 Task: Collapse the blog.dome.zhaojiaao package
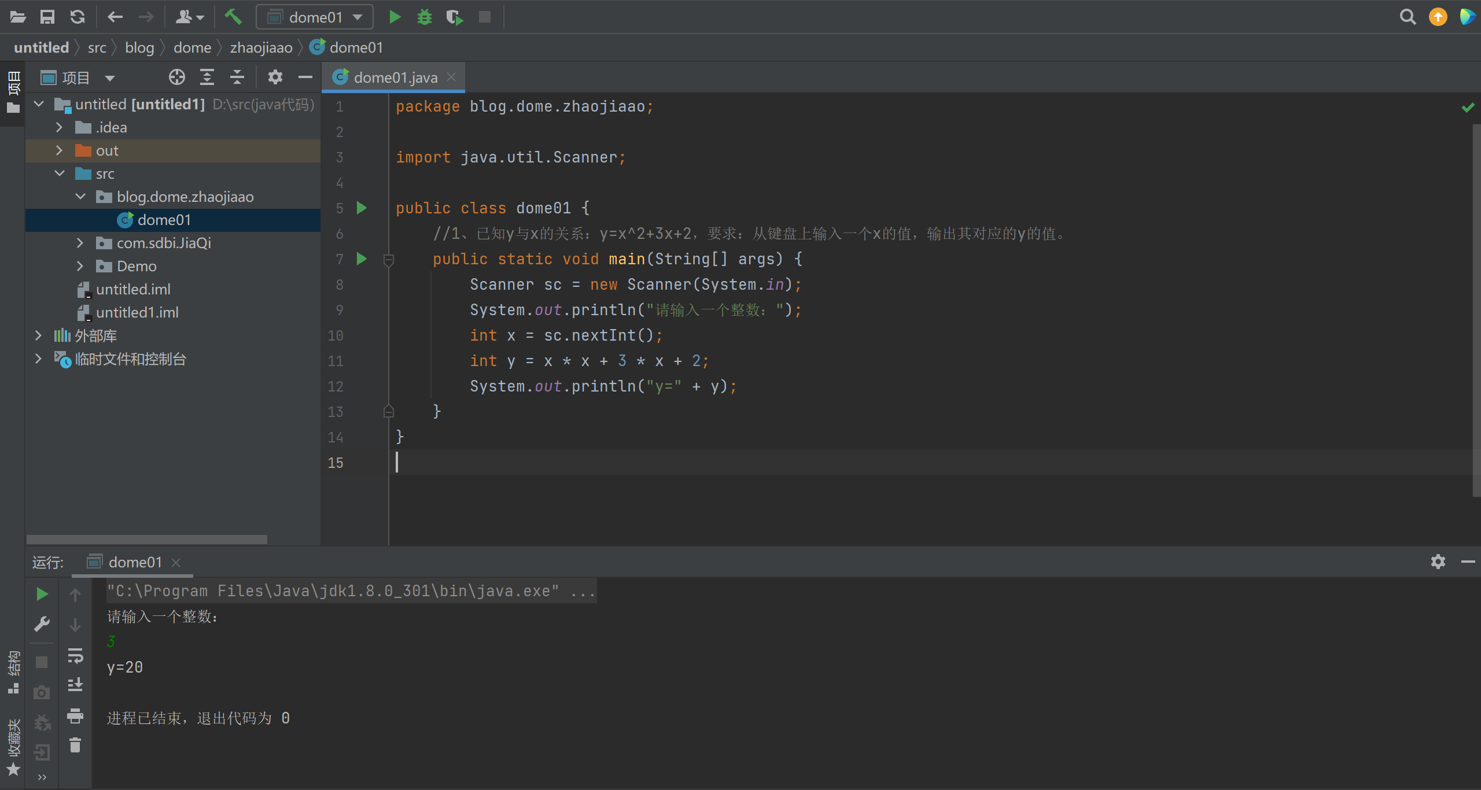point(80,197)
